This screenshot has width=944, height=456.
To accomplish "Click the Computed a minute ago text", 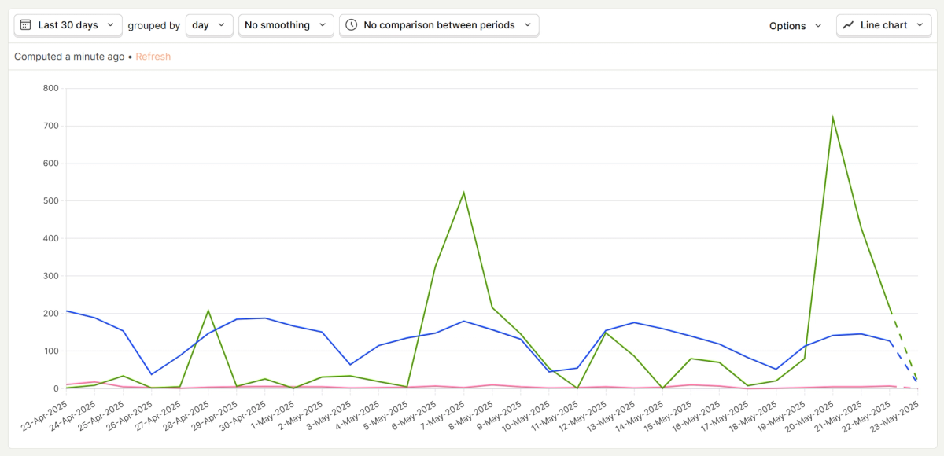I will pos(69,57).
